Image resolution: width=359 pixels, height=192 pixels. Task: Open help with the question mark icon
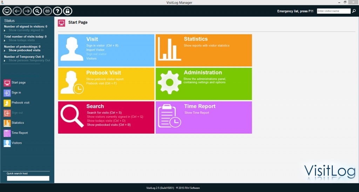pos(57,11)
